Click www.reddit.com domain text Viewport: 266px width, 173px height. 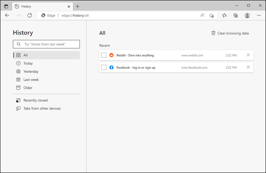tap(192, 55)
